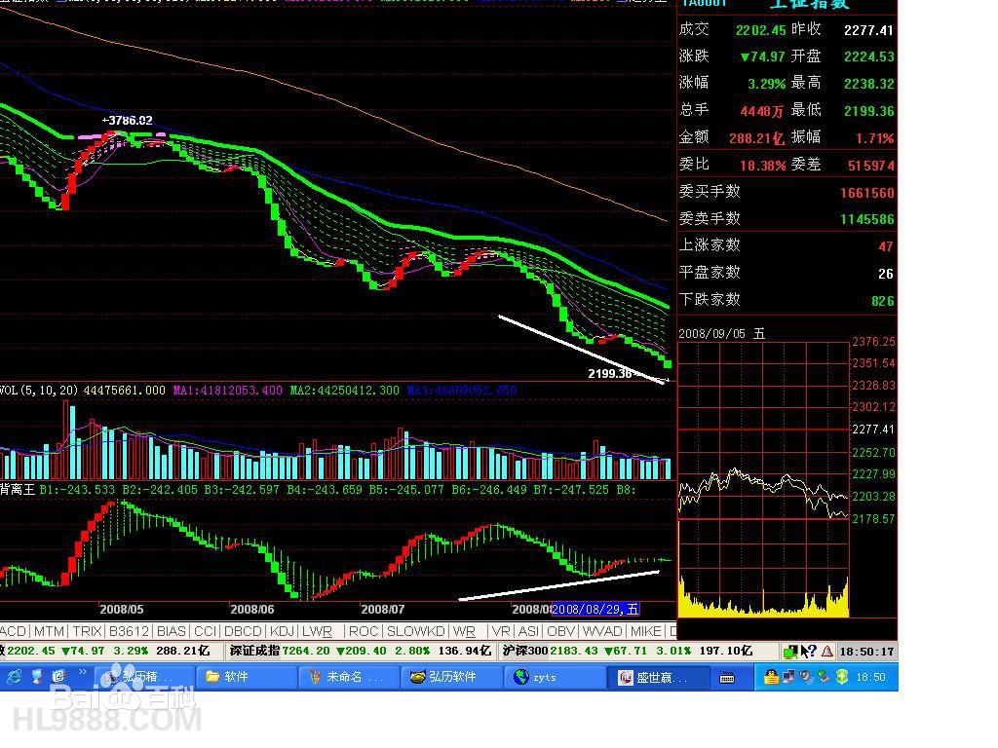Click the 2008/05 date axis label

pyautogui.click(x=122, y=610)
